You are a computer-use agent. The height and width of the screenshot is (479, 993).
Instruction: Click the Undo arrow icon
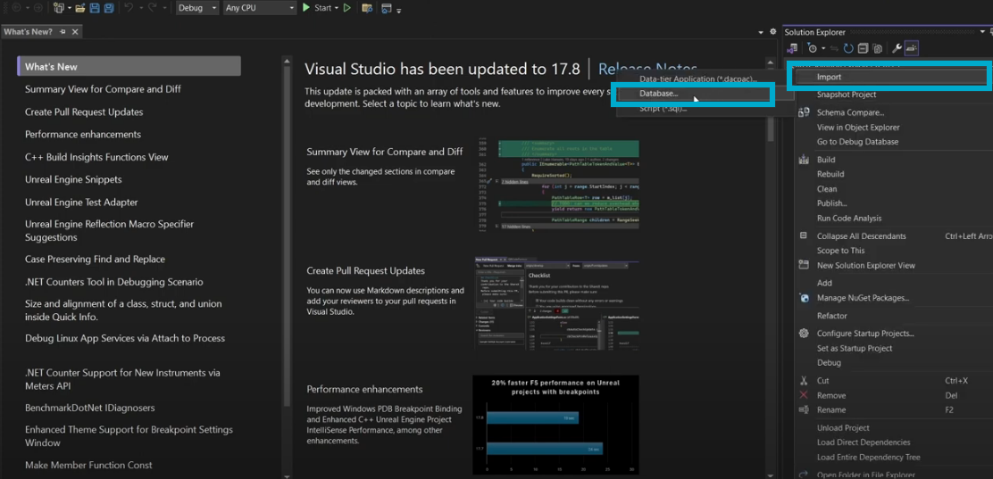click(129, 8)
